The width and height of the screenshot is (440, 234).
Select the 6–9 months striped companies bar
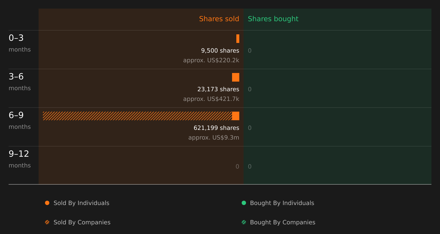tap(137, 116)
